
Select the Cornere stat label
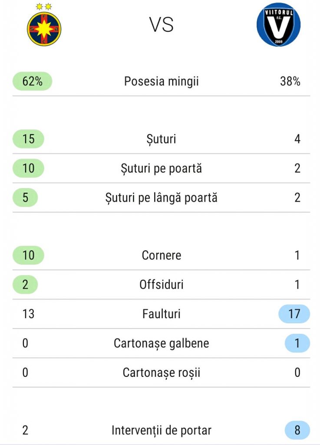point(162,255)
